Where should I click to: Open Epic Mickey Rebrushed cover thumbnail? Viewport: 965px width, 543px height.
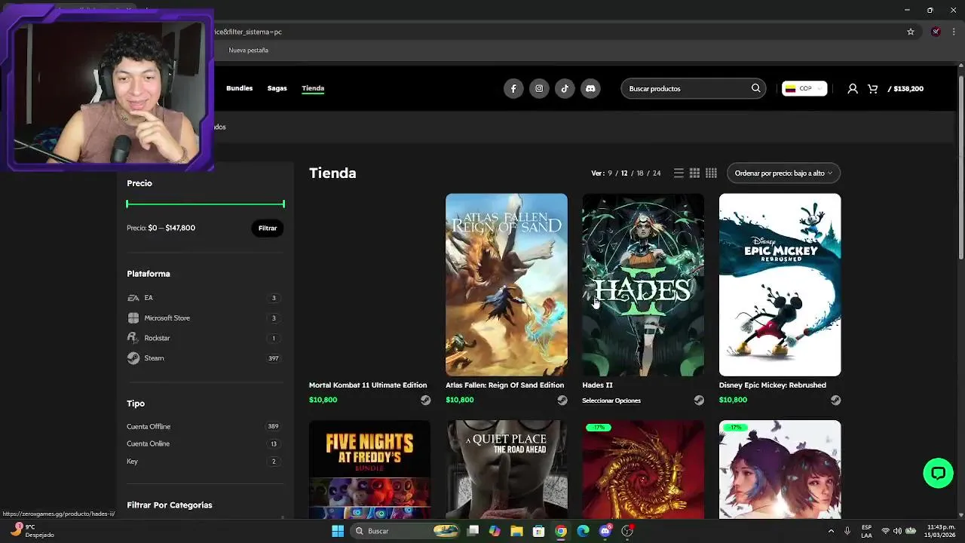pos(780,284)
